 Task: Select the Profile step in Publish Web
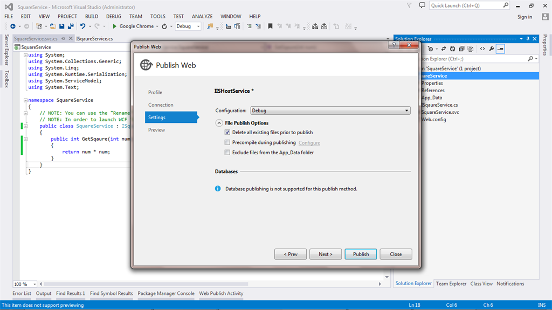coord(155,92)
